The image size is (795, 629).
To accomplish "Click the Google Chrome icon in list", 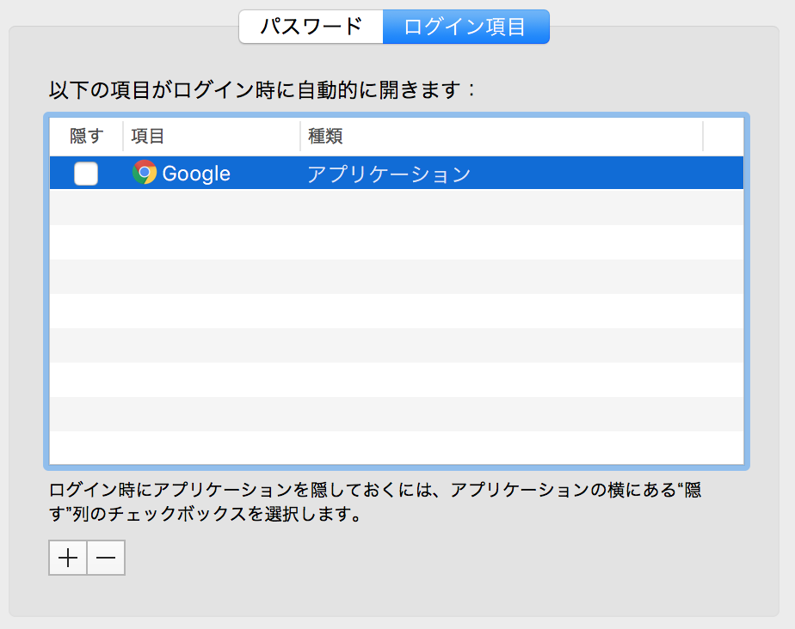I will coord(145,172).
